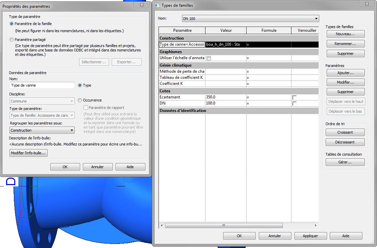Click 'Nouveau...' family type button
Image resolution: width=377 pixels, height=248 pixels.
(x=345, y=34)
